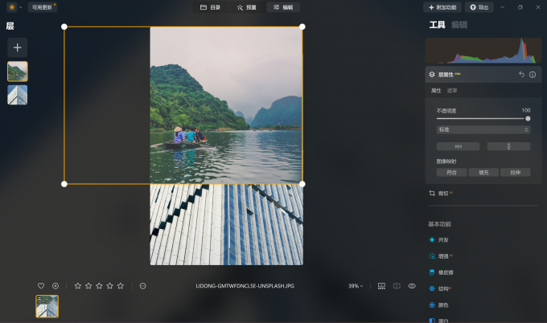Screen dimensions: 547x323
Task: Rate photo three stars
Action: pos(99,286)
